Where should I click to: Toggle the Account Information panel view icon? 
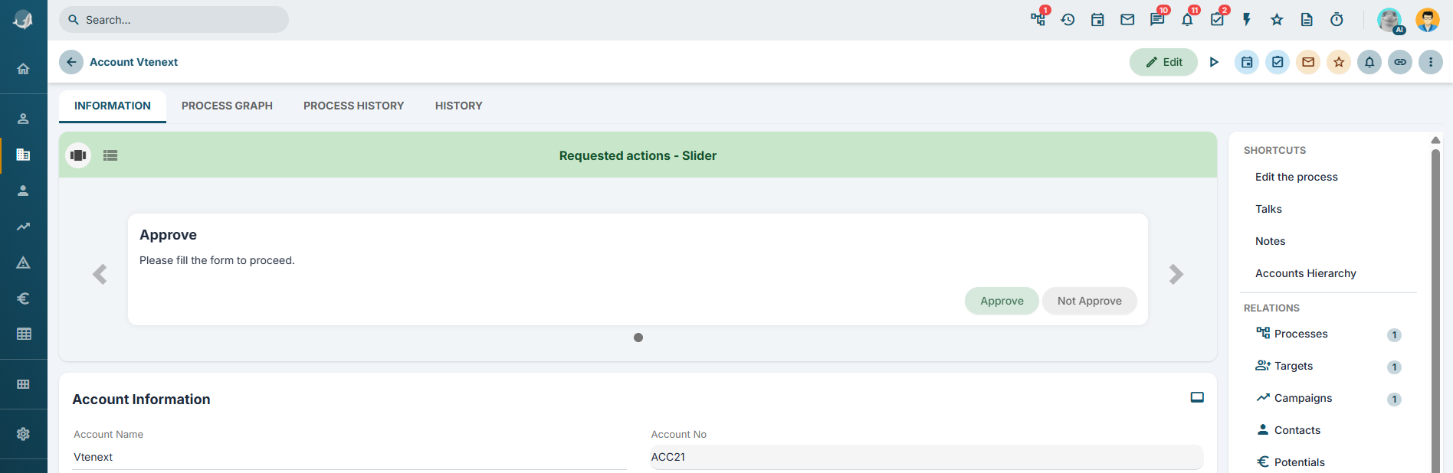point(1197,397)
